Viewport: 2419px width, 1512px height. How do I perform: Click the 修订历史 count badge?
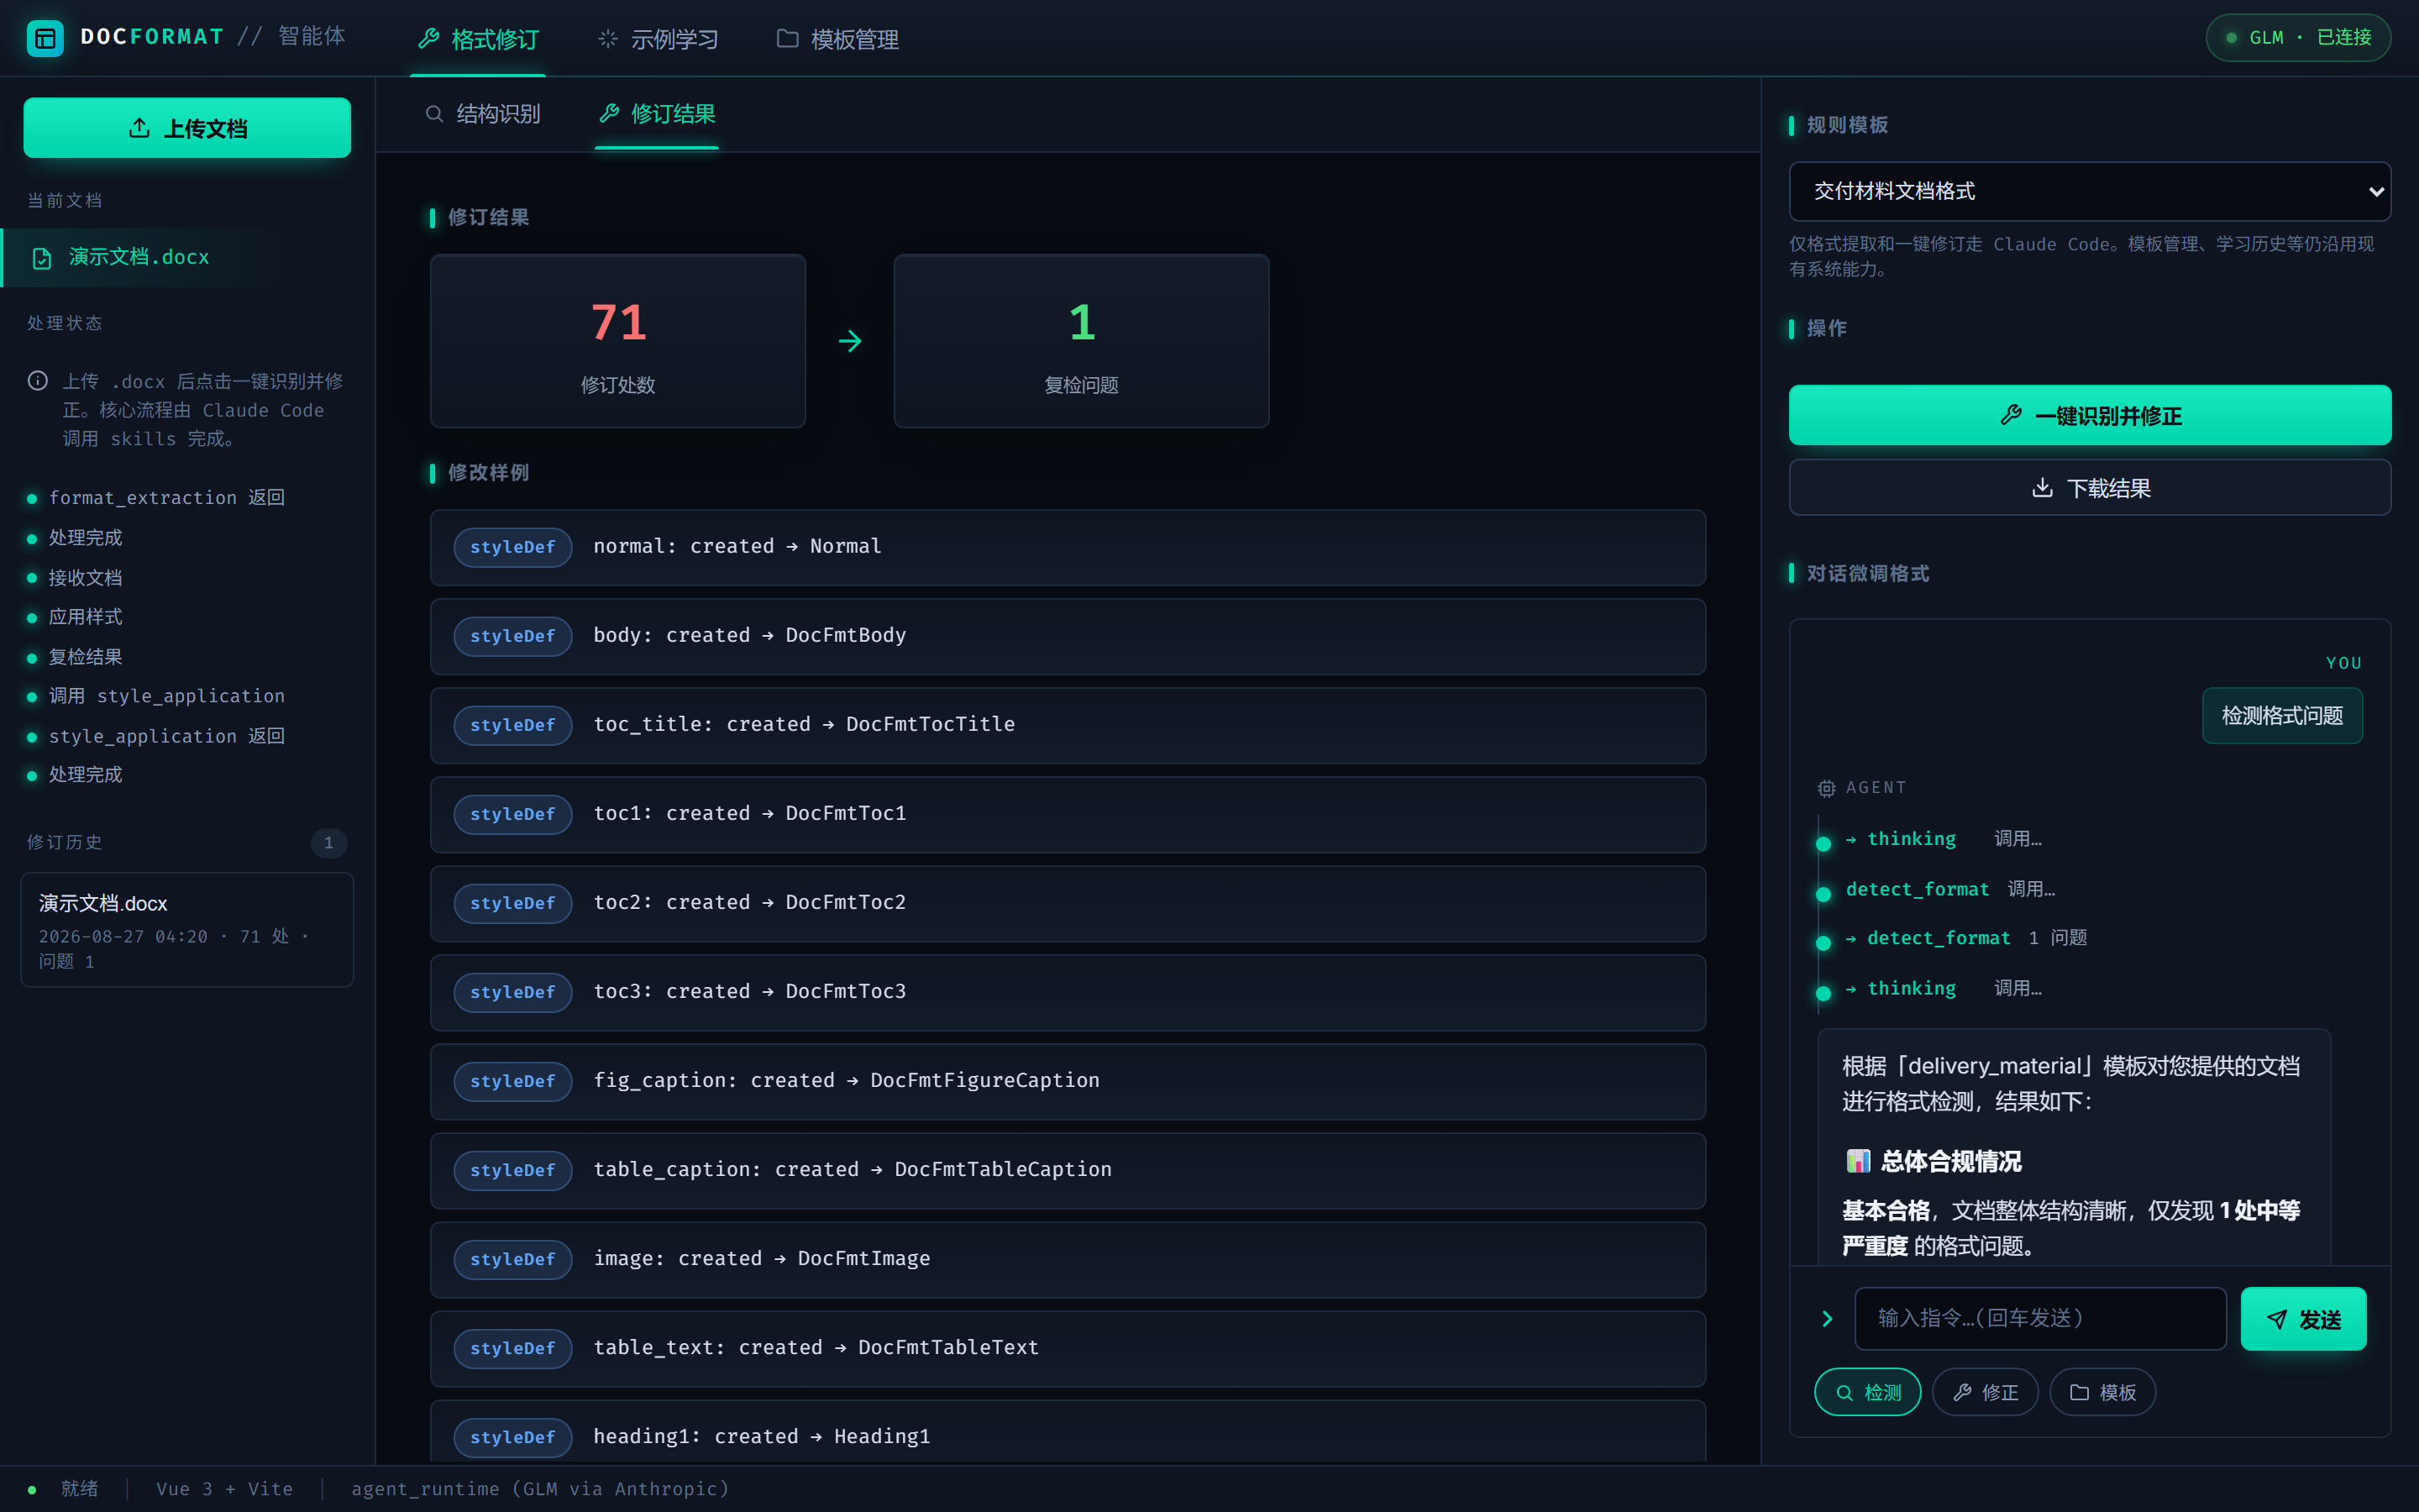(x=328, y=843)
